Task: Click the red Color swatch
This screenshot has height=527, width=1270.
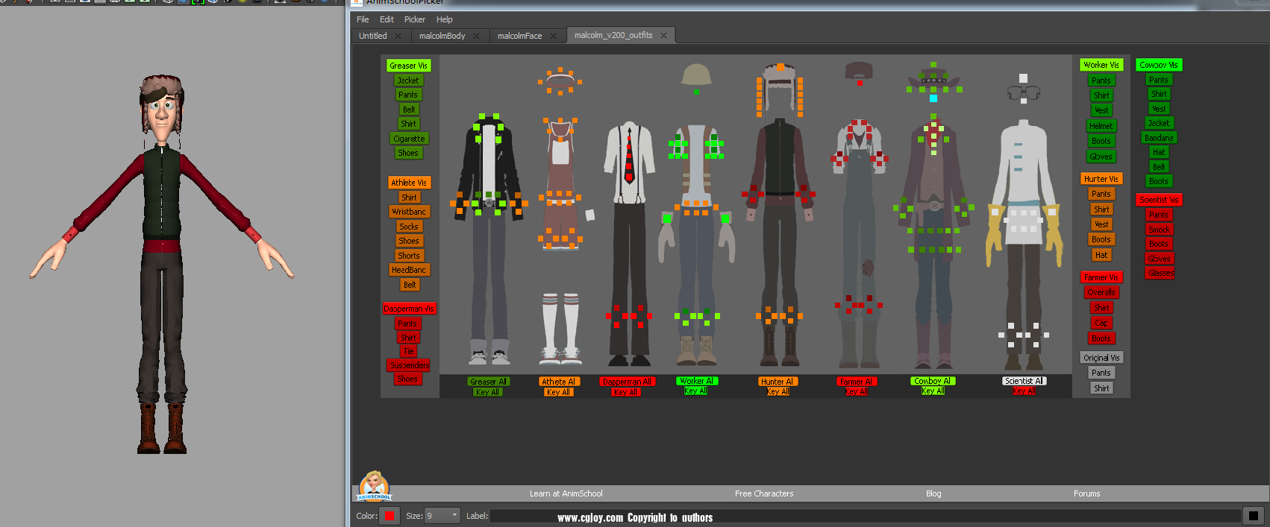Action: (x=390, y=516)
